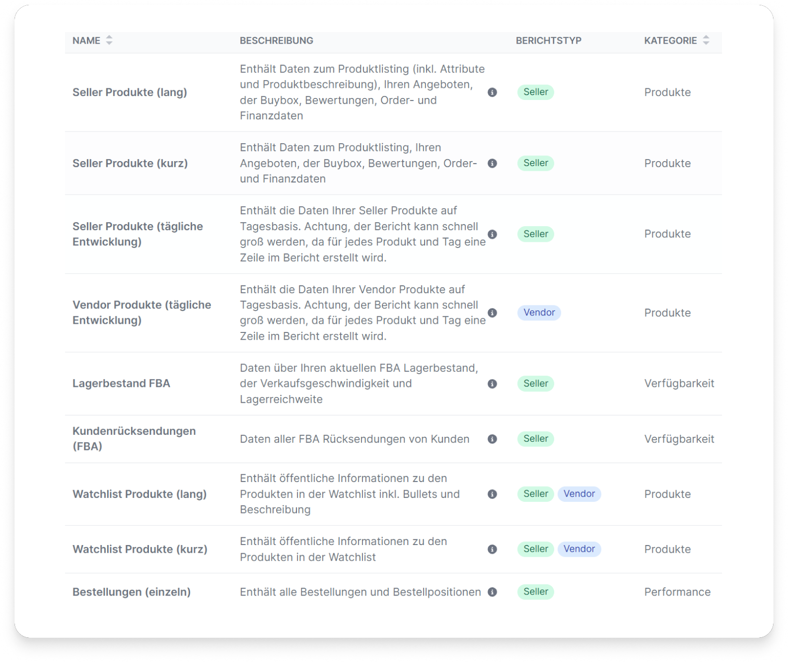The height and width of the screenshot is (662, 788).
Task: Show info for Watchlist Produkte (lang)
Action: coord(492,494)
